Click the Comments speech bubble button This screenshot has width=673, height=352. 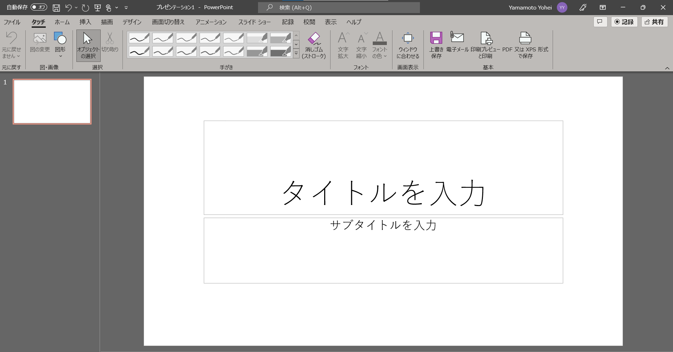click(x=600, y=22)
